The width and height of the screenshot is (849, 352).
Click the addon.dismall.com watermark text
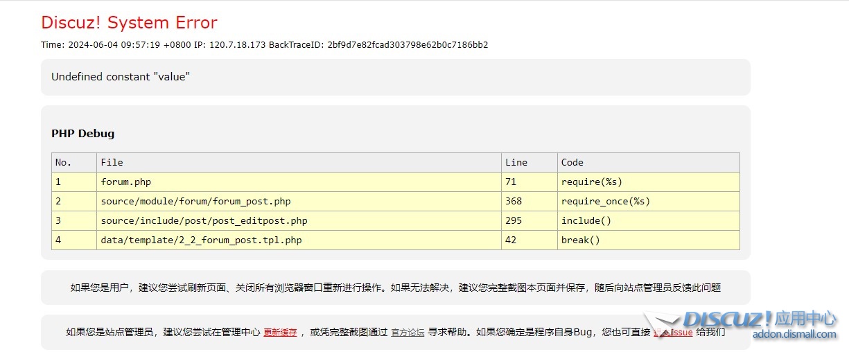794,335
